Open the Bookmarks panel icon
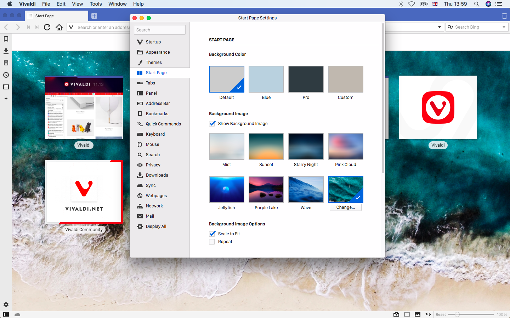 click(6, 39)
